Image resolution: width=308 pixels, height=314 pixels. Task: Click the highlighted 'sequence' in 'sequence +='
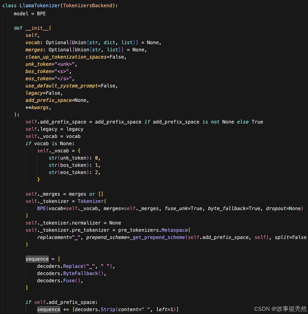pyautogui.click(x=49, y=309)
